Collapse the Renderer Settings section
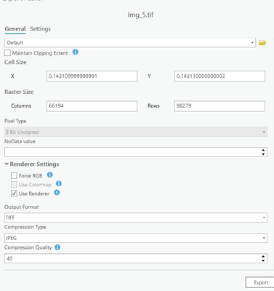Viewport: 274px width, 291px height. click(7, 164)
